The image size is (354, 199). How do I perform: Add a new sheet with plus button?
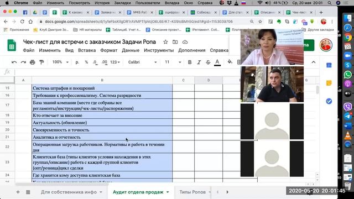click(x=18, y=192)
